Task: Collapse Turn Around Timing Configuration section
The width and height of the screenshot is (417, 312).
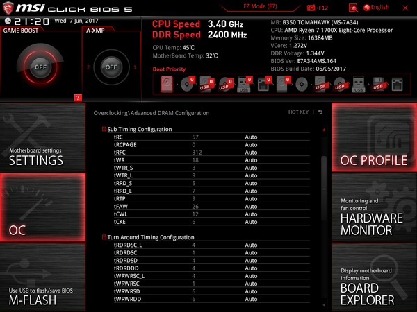Action: (x=104, y=237)
